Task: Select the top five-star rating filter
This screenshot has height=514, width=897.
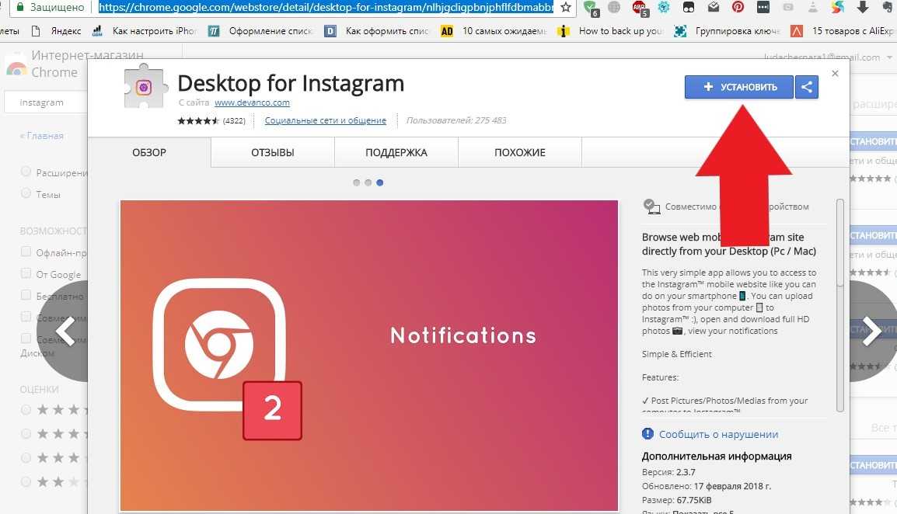Action: coord(26,409)
